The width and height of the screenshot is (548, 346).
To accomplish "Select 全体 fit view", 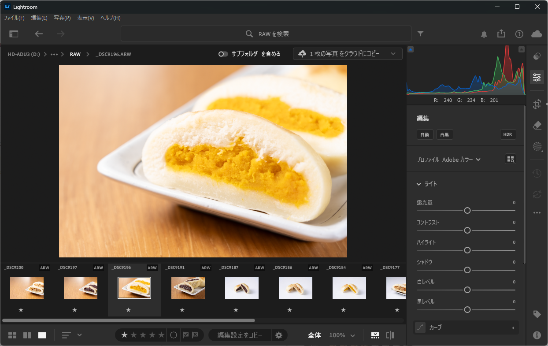I will [315, 335].
